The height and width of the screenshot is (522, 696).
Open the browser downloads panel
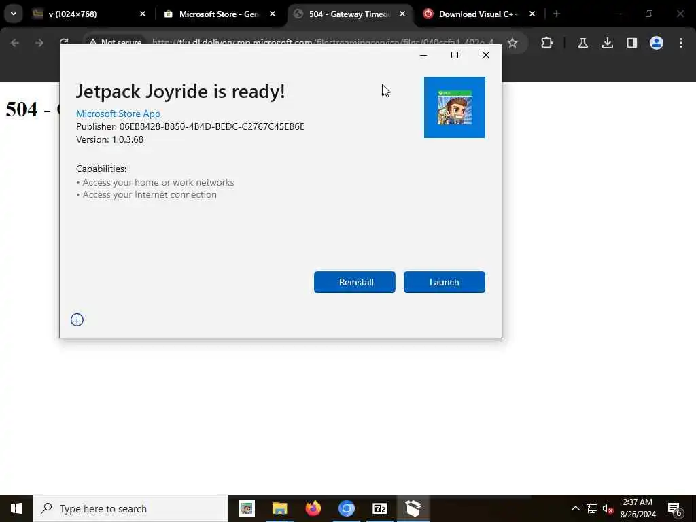[x=608, y=43]
